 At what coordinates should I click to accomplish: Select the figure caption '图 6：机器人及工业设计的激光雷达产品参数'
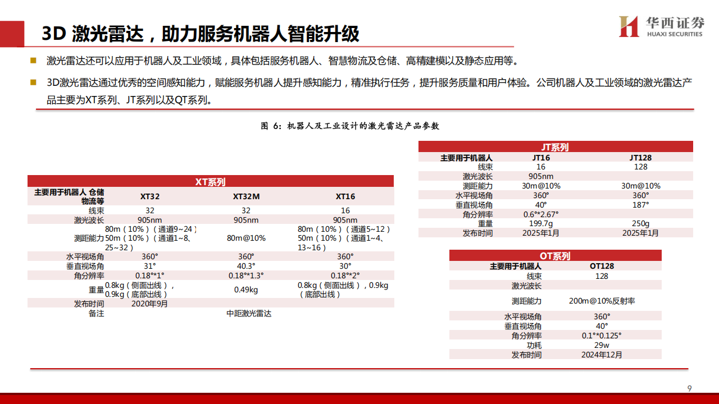pos(350,126)
